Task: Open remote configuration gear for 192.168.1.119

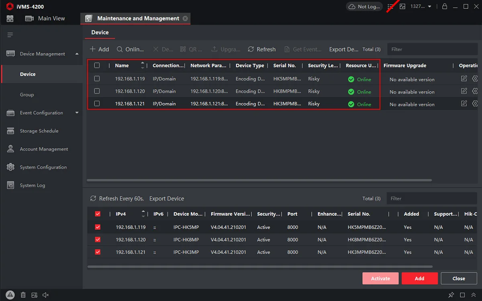Action: click(475, 79)
